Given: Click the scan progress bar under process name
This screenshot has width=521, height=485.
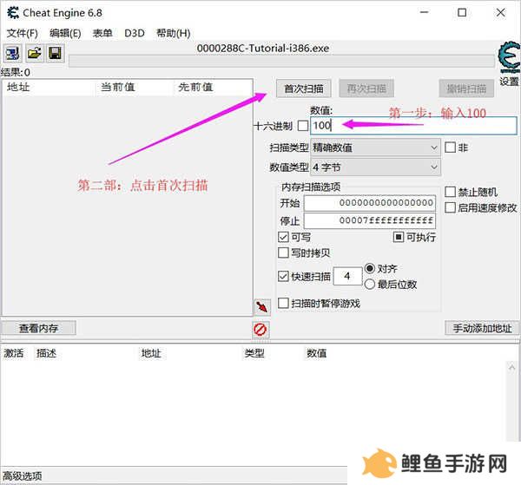Looking at the screenshot, I should (281, 61).
